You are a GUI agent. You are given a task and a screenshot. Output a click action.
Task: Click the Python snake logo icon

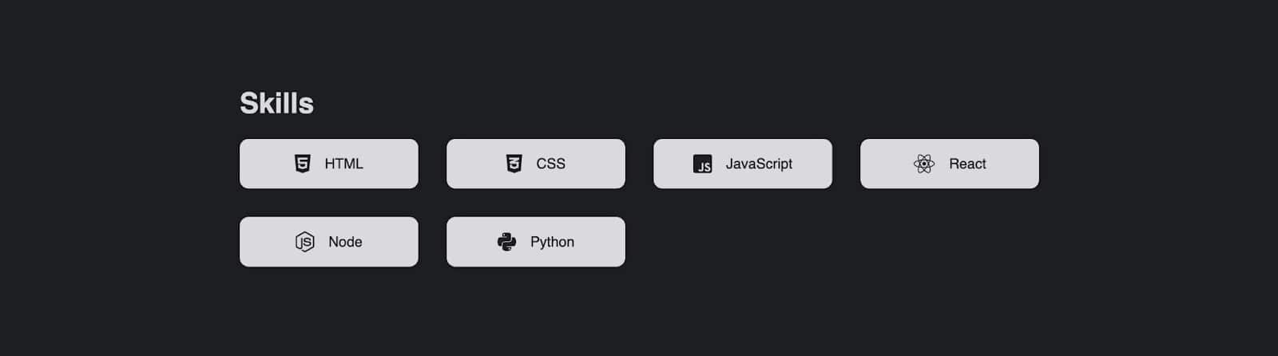(x=507, y=242)
